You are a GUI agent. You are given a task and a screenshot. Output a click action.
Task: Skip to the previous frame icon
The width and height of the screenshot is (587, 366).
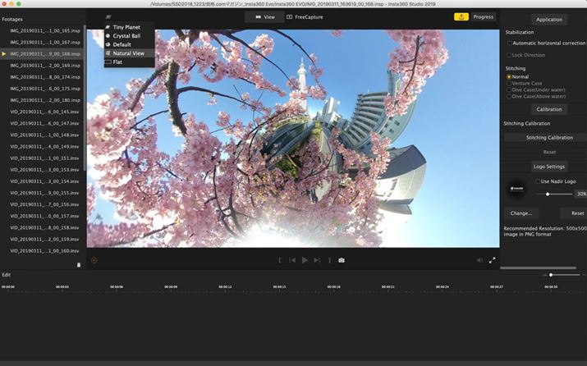(x=291, y=260)
